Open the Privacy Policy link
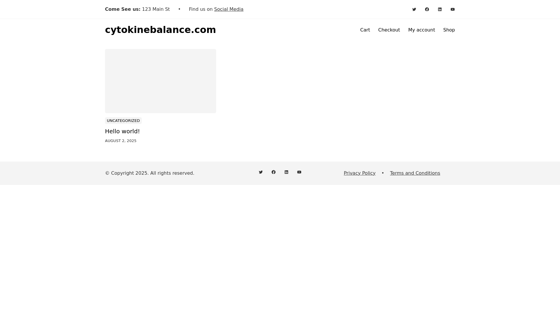 [x=360, y=173]
